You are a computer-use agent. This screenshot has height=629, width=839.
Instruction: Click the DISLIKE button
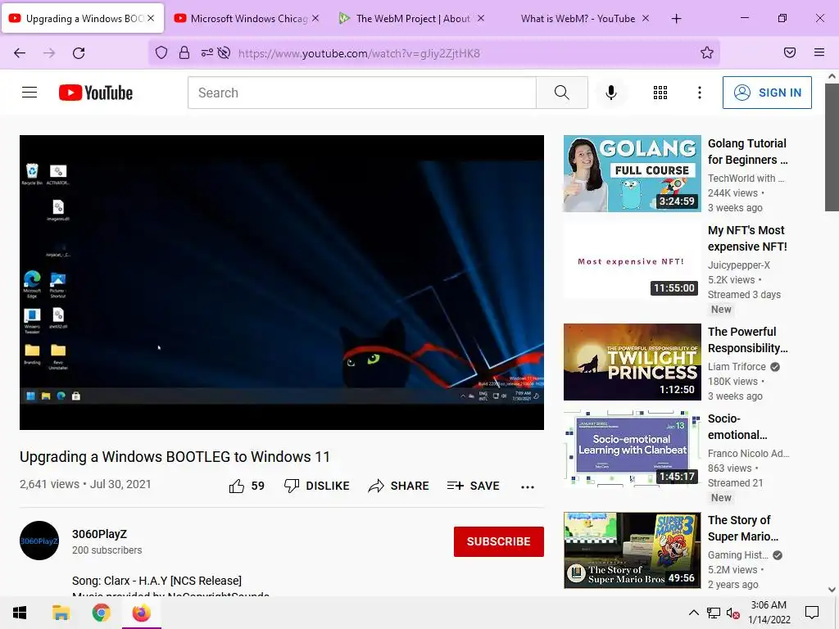tap(316, 486)
